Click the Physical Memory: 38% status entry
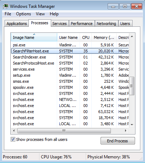The image size is (145, 163). 109,157
